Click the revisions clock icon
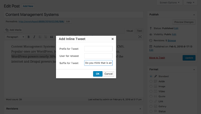 [x=151, y=41]
